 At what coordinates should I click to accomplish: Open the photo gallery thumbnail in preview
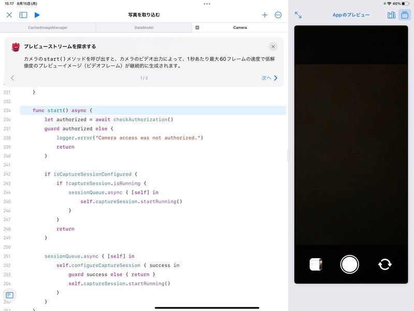[x=316, y=264]
